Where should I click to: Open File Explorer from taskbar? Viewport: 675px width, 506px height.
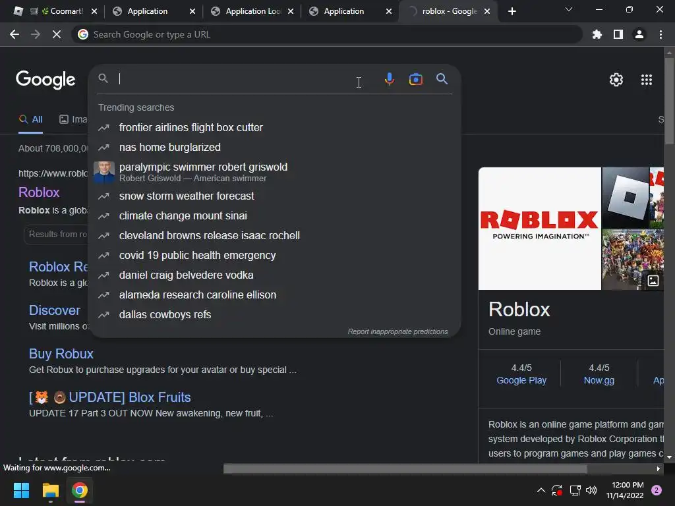point(50,490)
